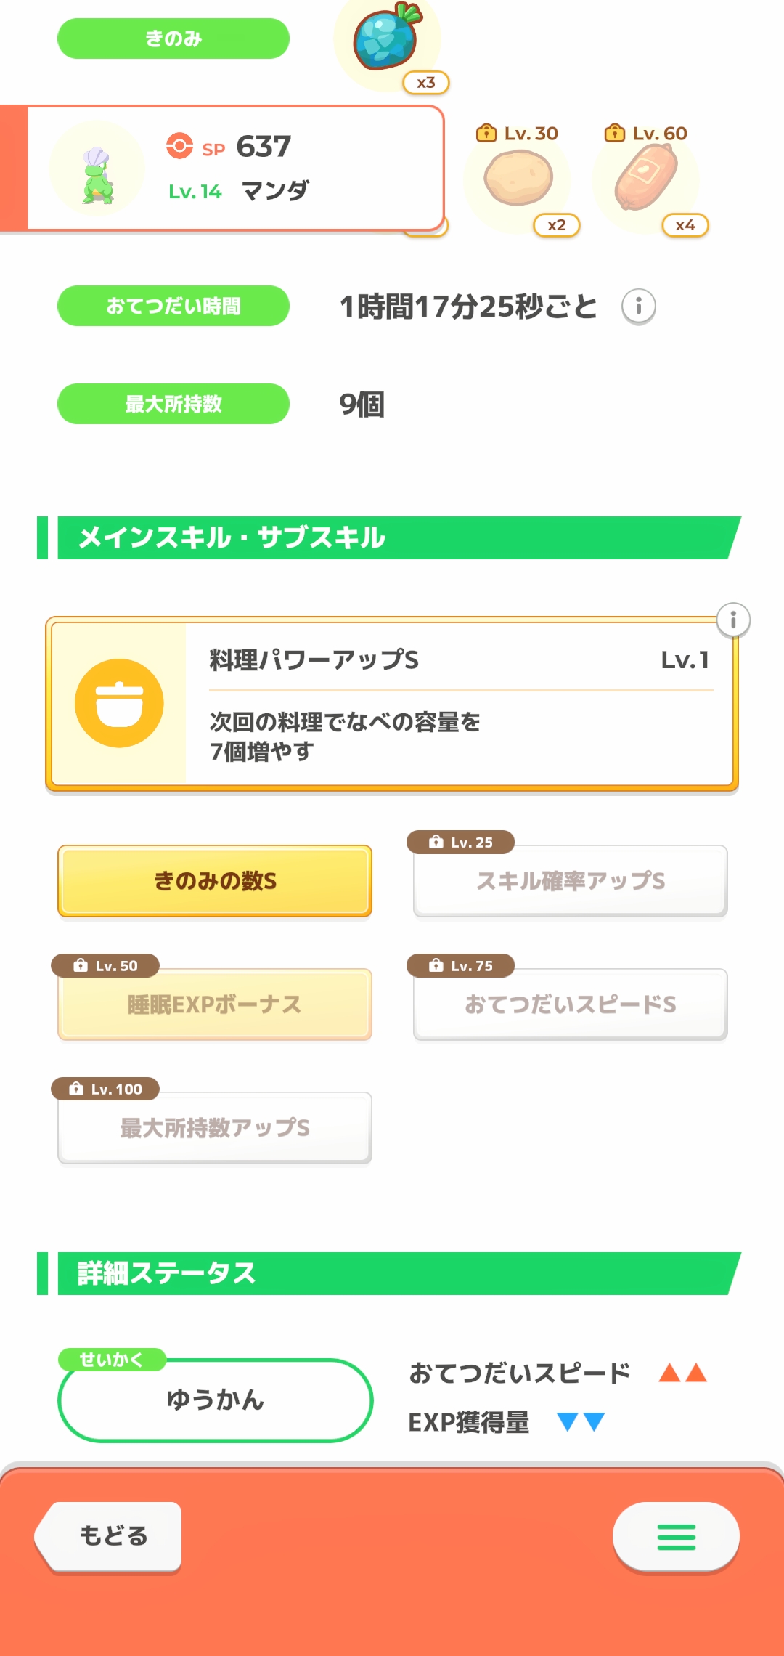Image resolution: width=784 pixels, height=1656 pixels.
Task: Tap locked スキル確率アップS sub skill
Action: pyautogui.click(x=571, y=881)
